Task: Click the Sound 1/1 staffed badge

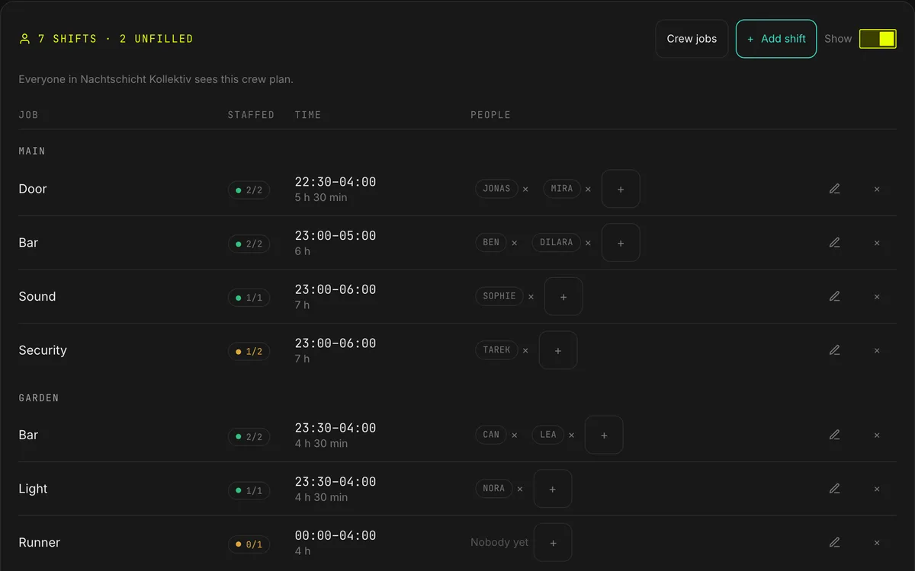Action: coord(249,298)
